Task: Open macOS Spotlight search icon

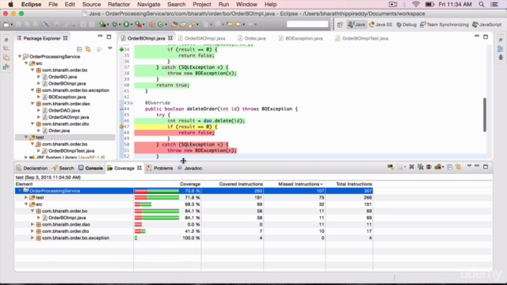Action: point(482,5)
